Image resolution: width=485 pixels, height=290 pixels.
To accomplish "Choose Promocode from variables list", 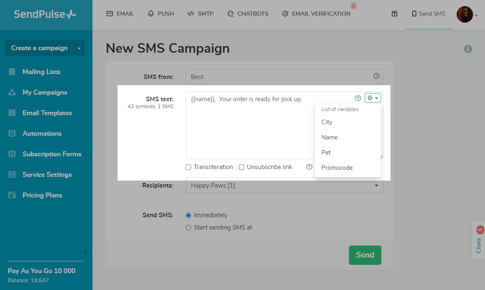I will click(337, 168).
